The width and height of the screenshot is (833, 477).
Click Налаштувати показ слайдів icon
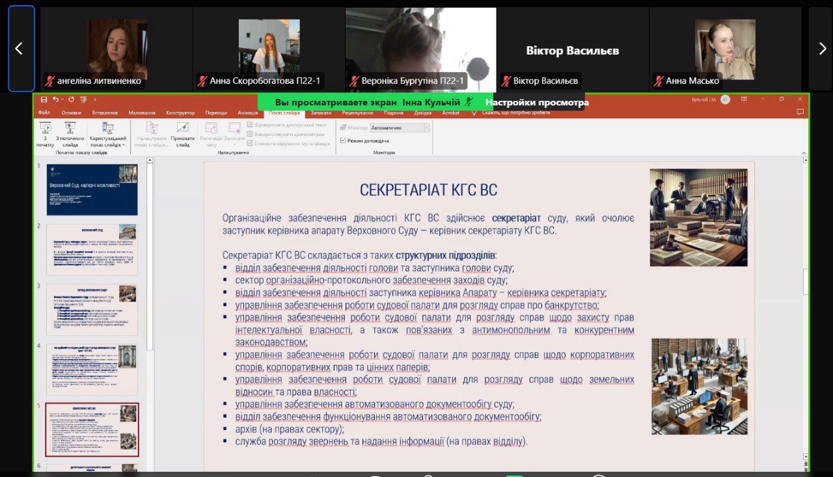tap(151, 135)
